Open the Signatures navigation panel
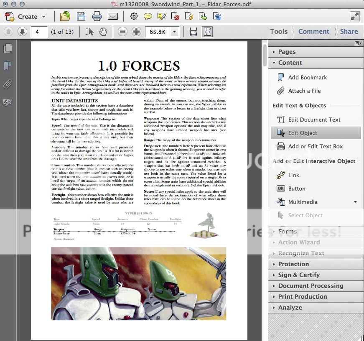This screenshot has height=341, width=364. tap(8, 102)
